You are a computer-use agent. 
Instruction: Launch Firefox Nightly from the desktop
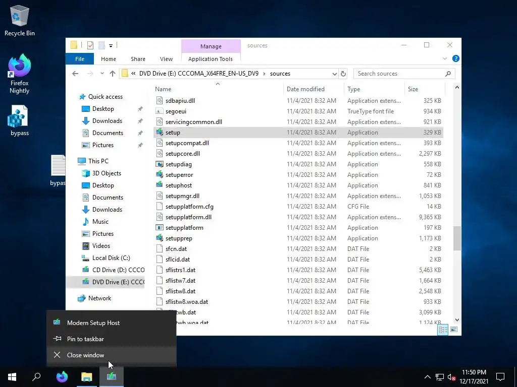click(20, 74)
